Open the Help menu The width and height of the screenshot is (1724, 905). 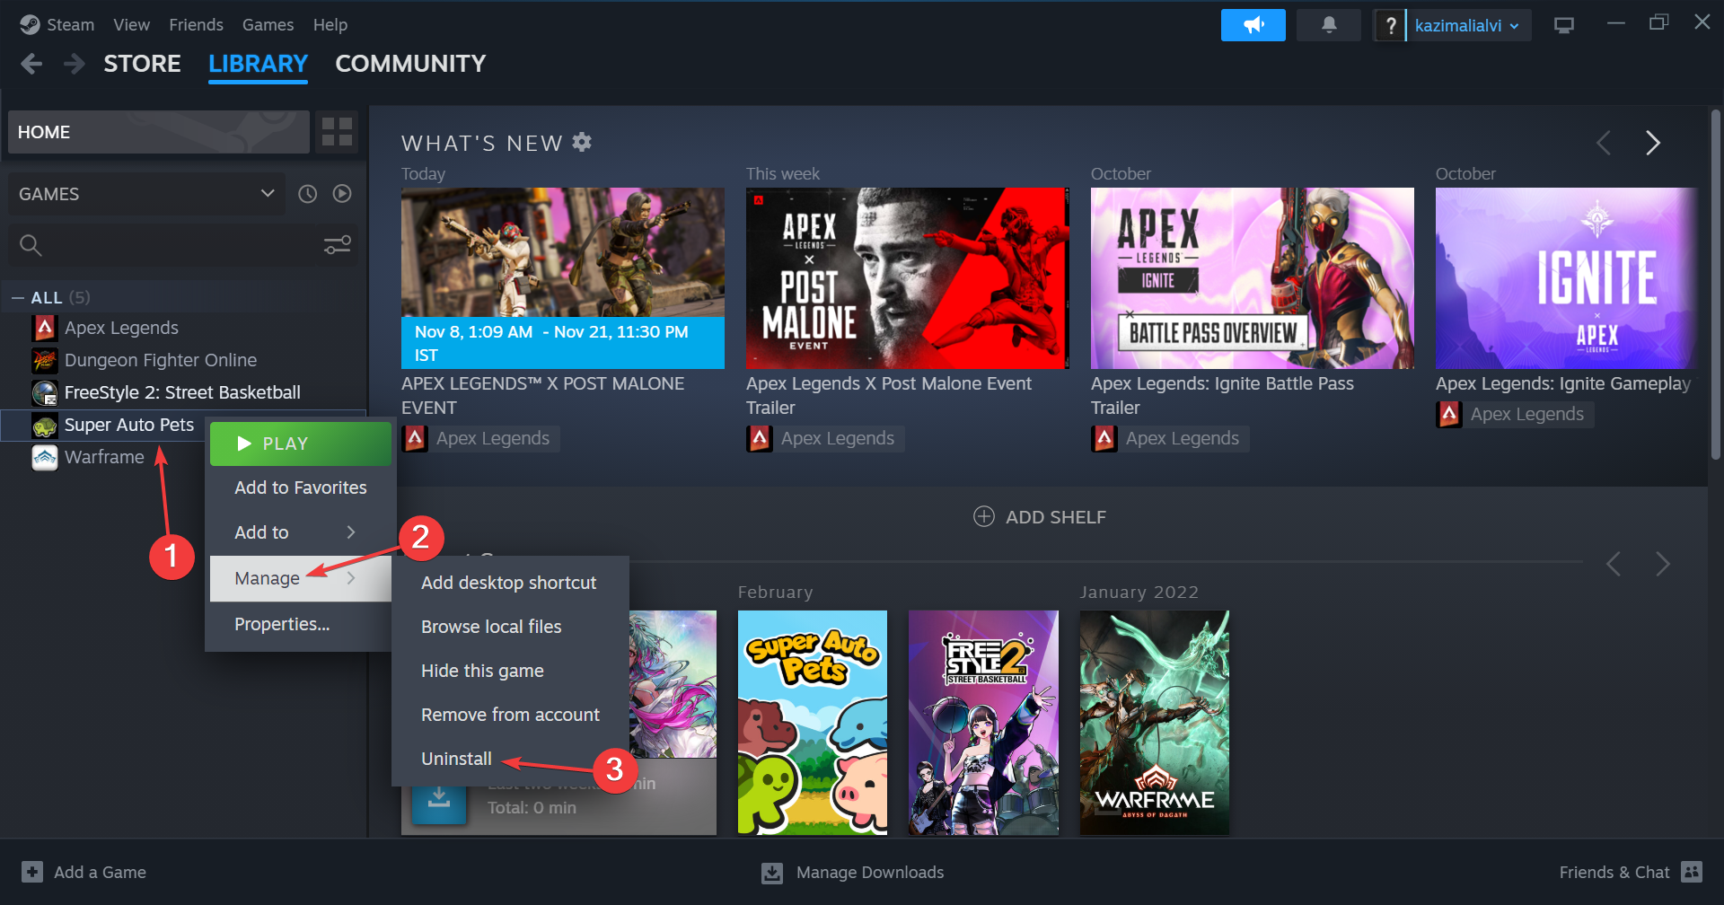point(330,25)
